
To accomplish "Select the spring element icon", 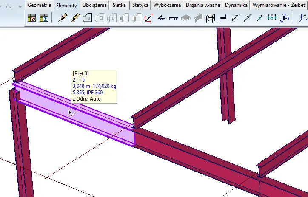I will tap(235, 18).
